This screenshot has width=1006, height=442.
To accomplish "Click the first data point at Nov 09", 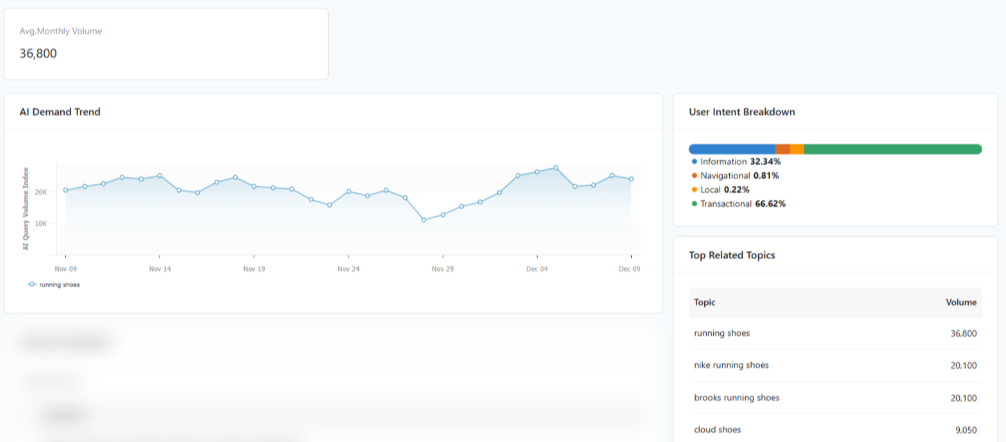I will (x=65, y=191).
